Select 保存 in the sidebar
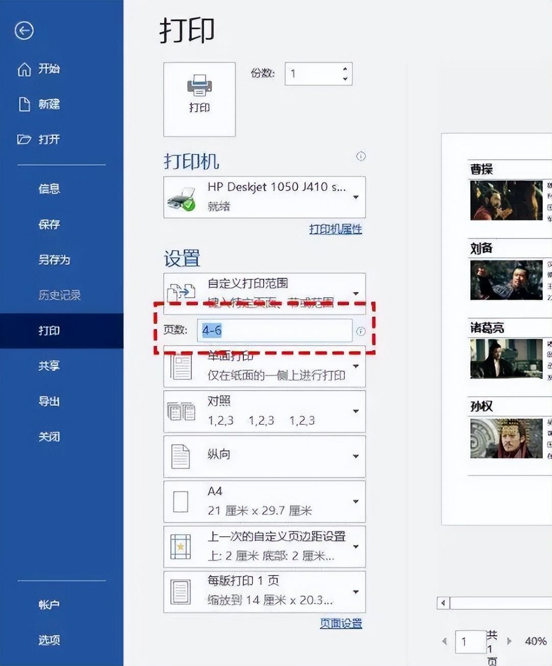Image resolution: width=552 pixels, height=666 pixels. click(x=49, y=224)
